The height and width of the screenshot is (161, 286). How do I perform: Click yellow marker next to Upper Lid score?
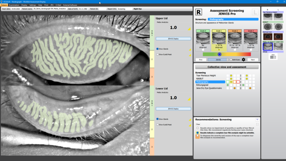[x=189, y=29]
